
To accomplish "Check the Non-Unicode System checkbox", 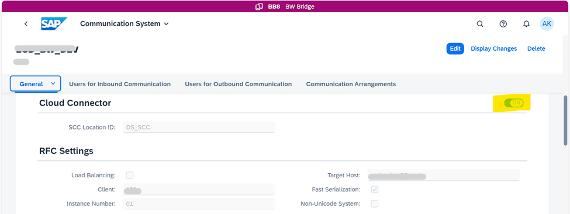I will (374, 204).
